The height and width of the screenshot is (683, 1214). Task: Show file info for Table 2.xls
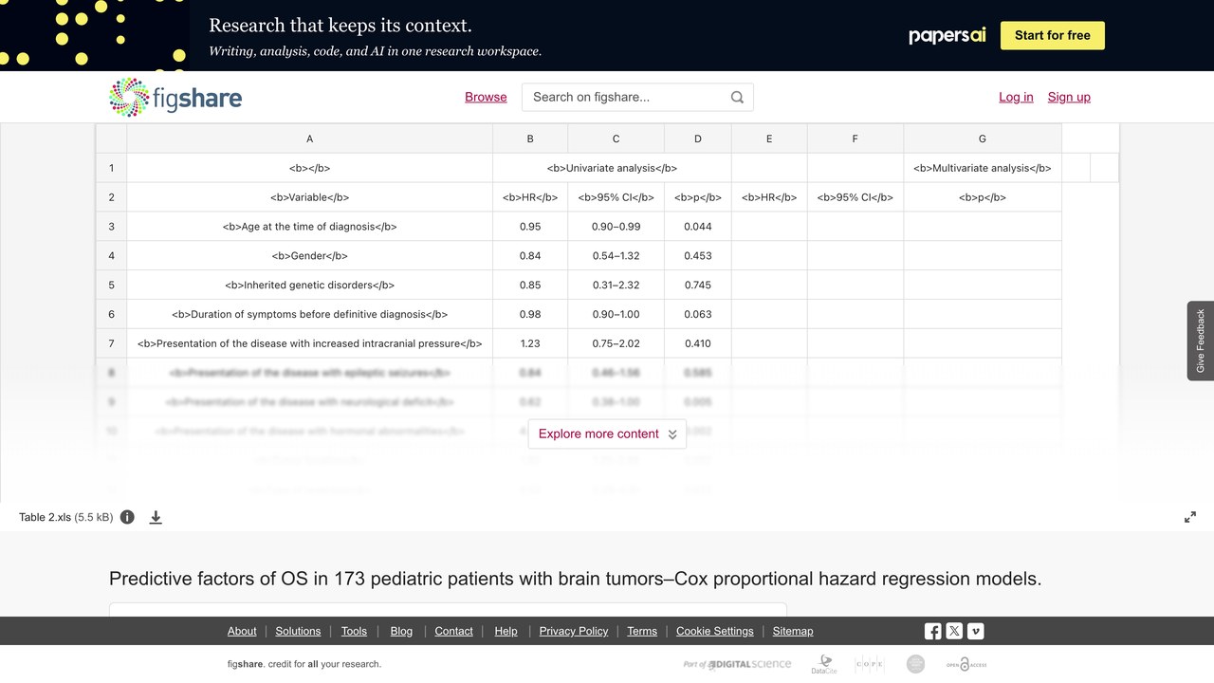(127, 517)
